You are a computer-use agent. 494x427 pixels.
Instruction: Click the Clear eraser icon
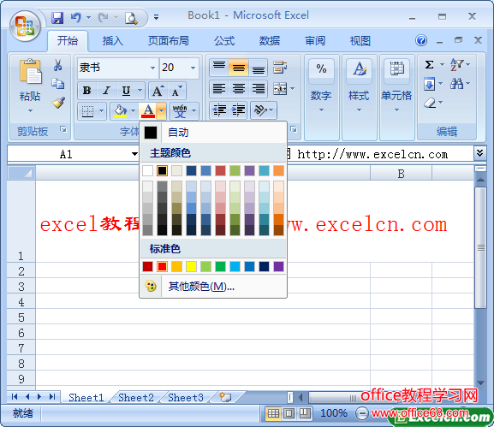click(x=430, y=103)
